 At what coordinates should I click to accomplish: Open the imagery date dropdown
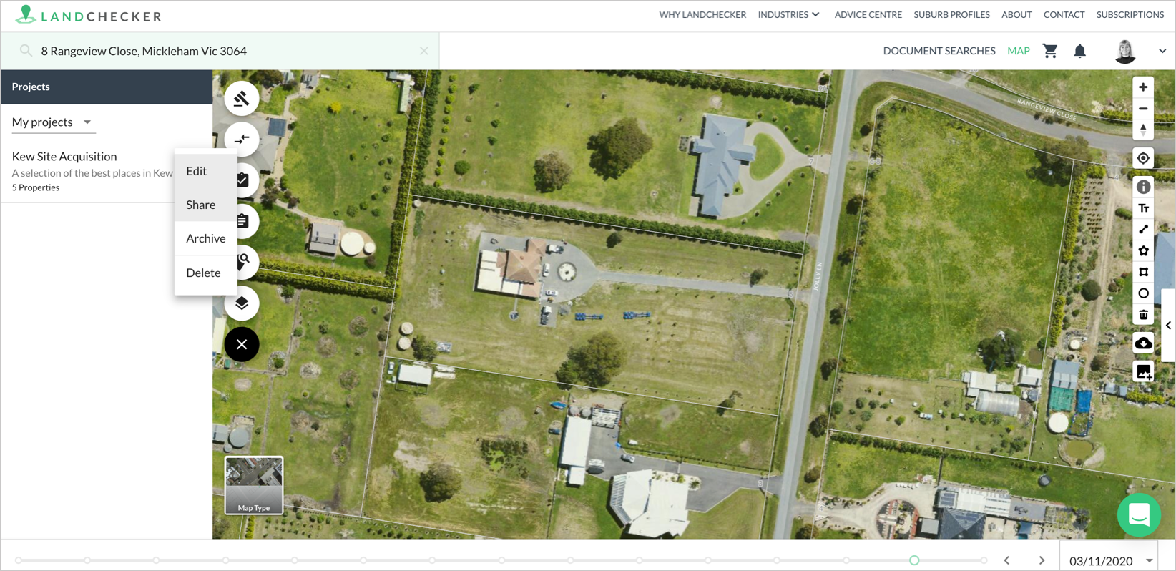pos(1109,561)
